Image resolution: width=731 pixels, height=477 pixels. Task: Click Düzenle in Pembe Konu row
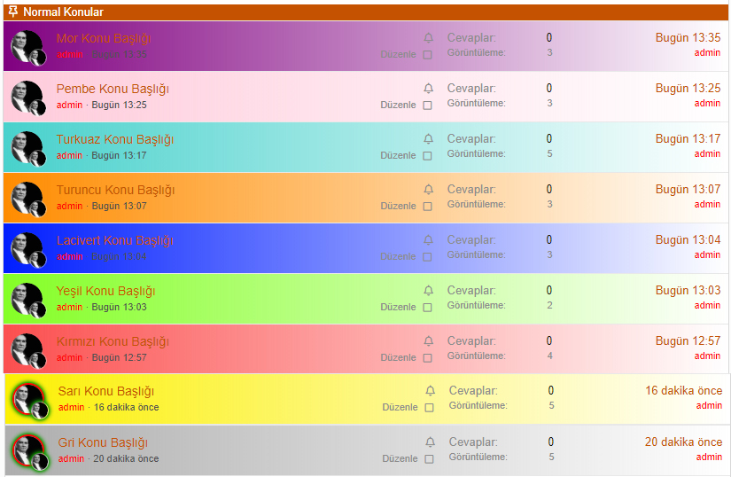tap(398, 105)
